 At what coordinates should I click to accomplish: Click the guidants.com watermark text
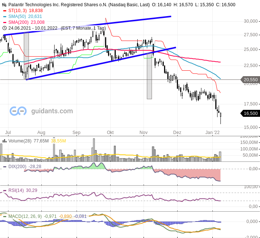tap(52, 111)
